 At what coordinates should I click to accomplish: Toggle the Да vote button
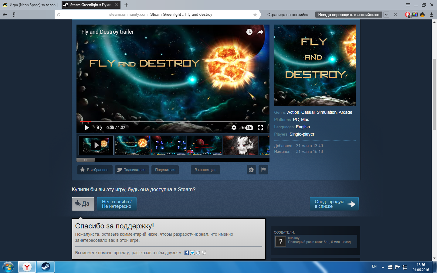pyautogui.click(x=83, y=204)
